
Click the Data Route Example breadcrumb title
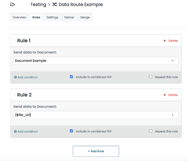coord(81,4)
